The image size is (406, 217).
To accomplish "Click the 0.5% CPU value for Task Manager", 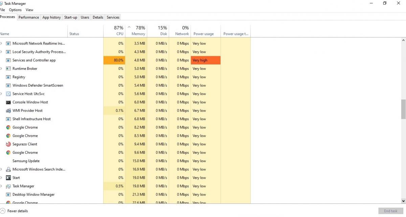I will click(119, 186).
